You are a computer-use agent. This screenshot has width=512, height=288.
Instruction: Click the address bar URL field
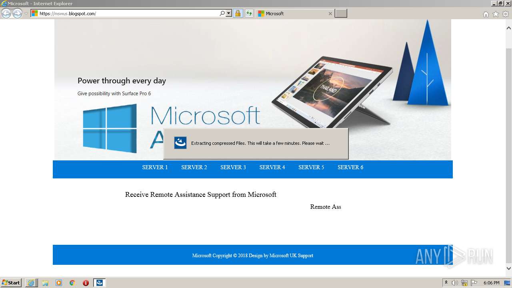(129, 14)
